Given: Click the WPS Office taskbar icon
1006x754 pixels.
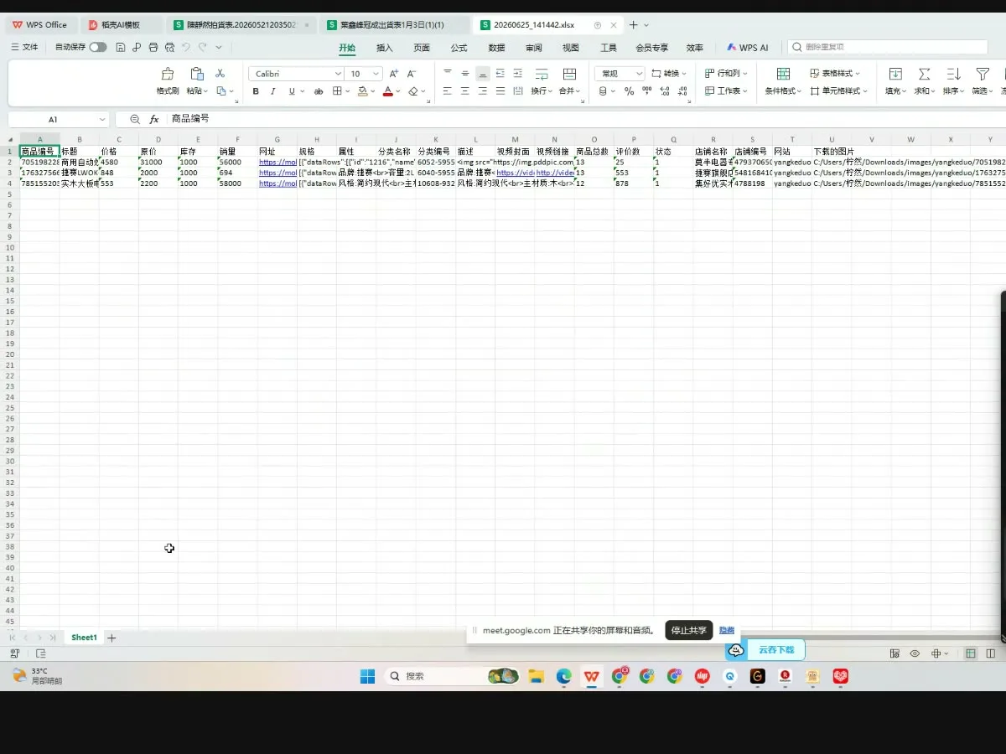Looking at the screenshot, I should coord(592,676).
